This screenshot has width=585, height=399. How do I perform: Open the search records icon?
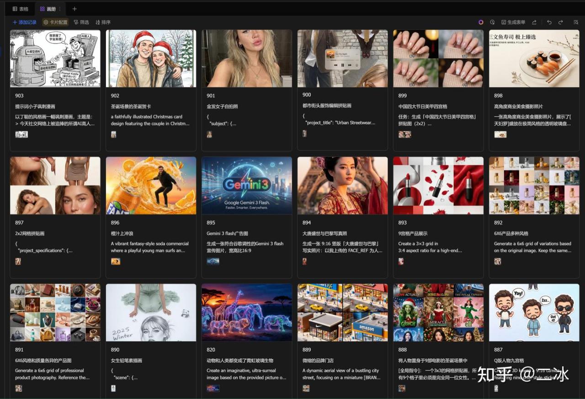coord(576,22)
